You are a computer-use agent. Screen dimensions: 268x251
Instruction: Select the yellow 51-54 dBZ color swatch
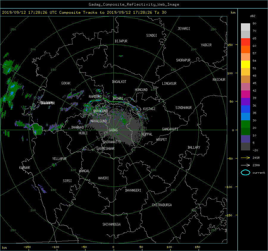click(245, 64)
